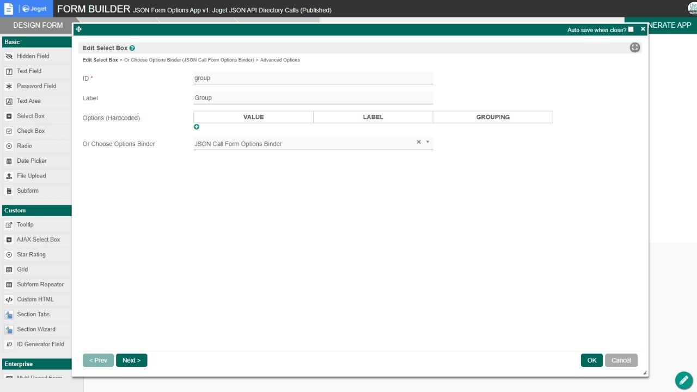Click the Next button
Image resolution: width=697 pixels, height=392 pixels.
[x=131, y=360]
